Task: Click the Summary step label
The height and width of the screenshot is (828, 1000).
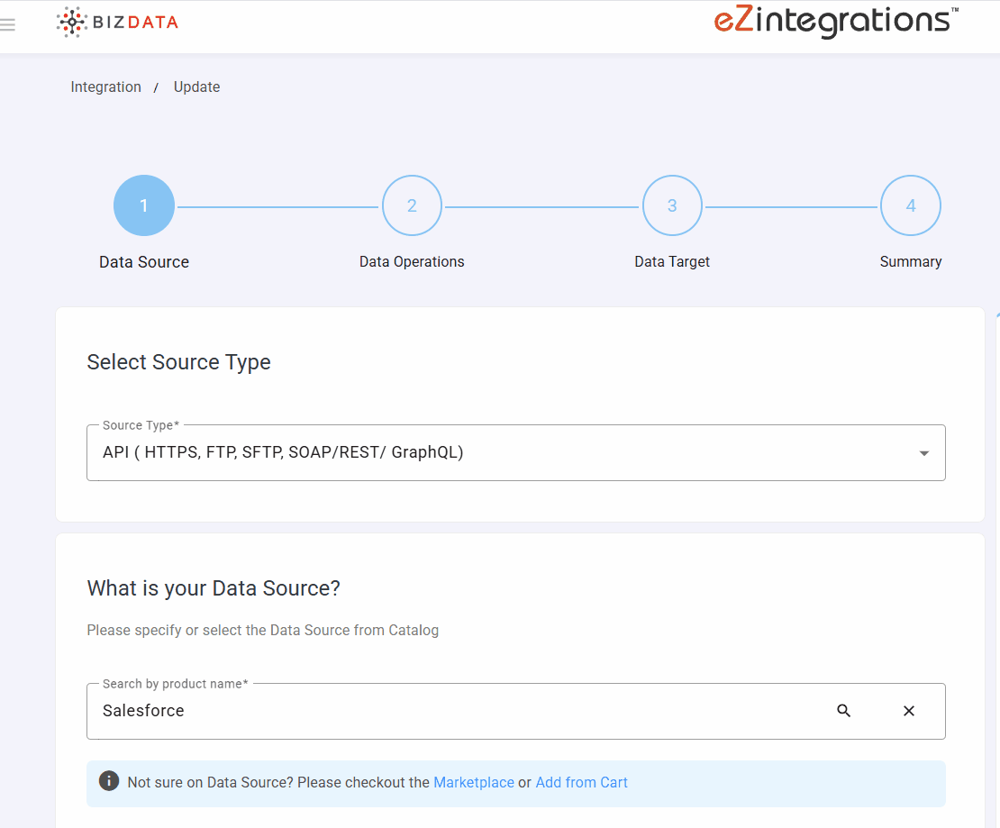Action: click(x=911, y=262)
